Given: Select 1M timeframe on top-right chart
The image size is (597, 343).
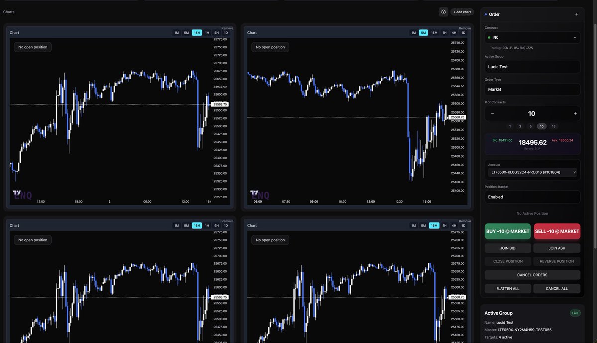Looking at the screenshot, I should click(x=413, y=33).
